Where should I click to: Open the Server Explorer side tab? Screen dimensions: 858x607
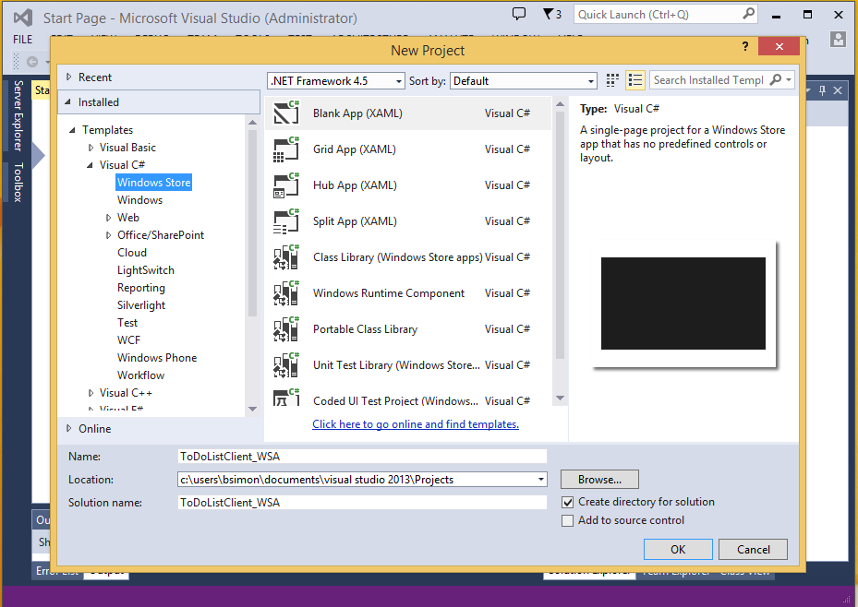click(x=18, y=116)
